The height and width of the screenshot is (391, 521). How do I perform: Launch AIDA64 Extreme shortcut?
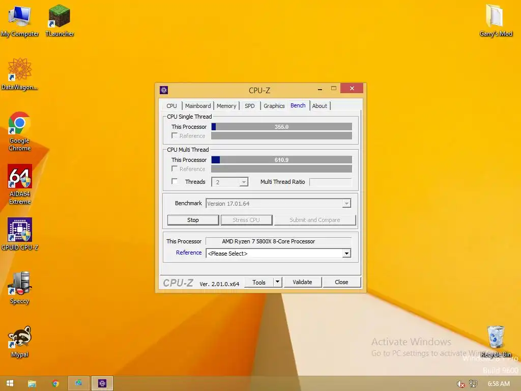(20, 184)
